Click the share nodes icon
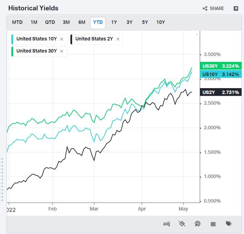 pos(205,8)
